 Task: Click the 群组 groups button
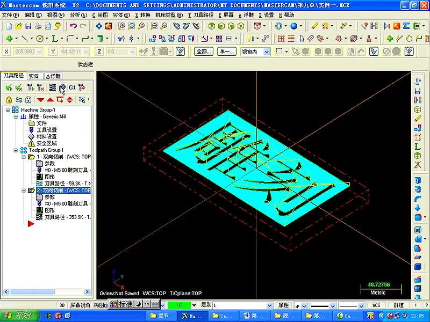pos(398,305)
